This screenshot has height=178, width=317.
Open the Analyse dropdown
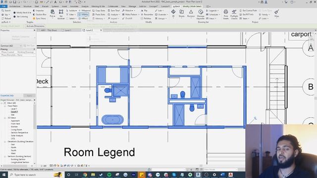click(x=113, y=14)
